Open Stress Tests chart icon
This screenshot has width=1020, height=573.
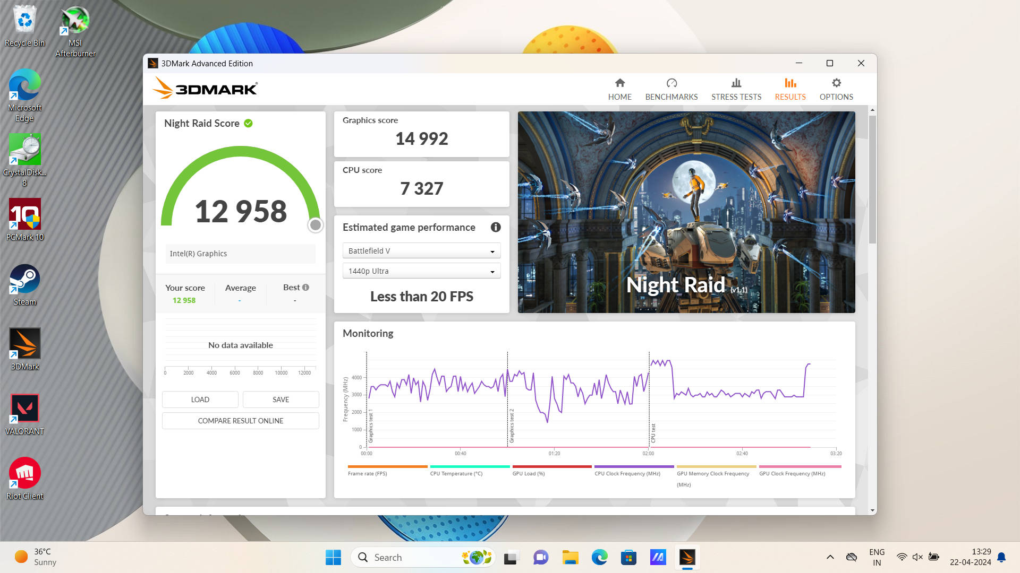[736, 83]
